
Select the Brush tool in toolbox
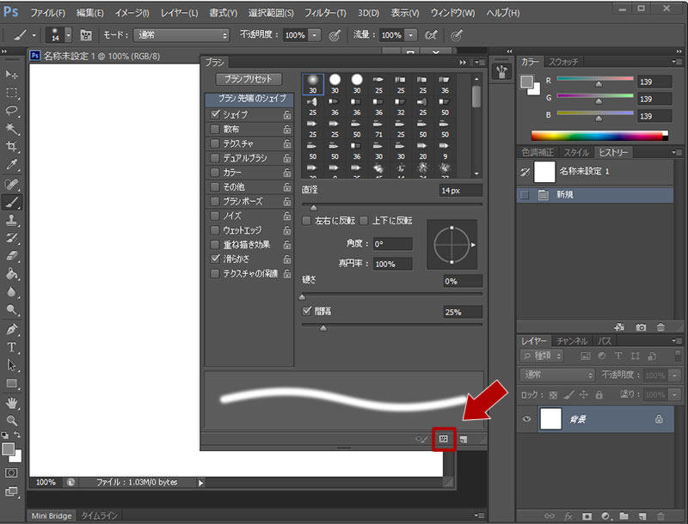click(12, 202)
